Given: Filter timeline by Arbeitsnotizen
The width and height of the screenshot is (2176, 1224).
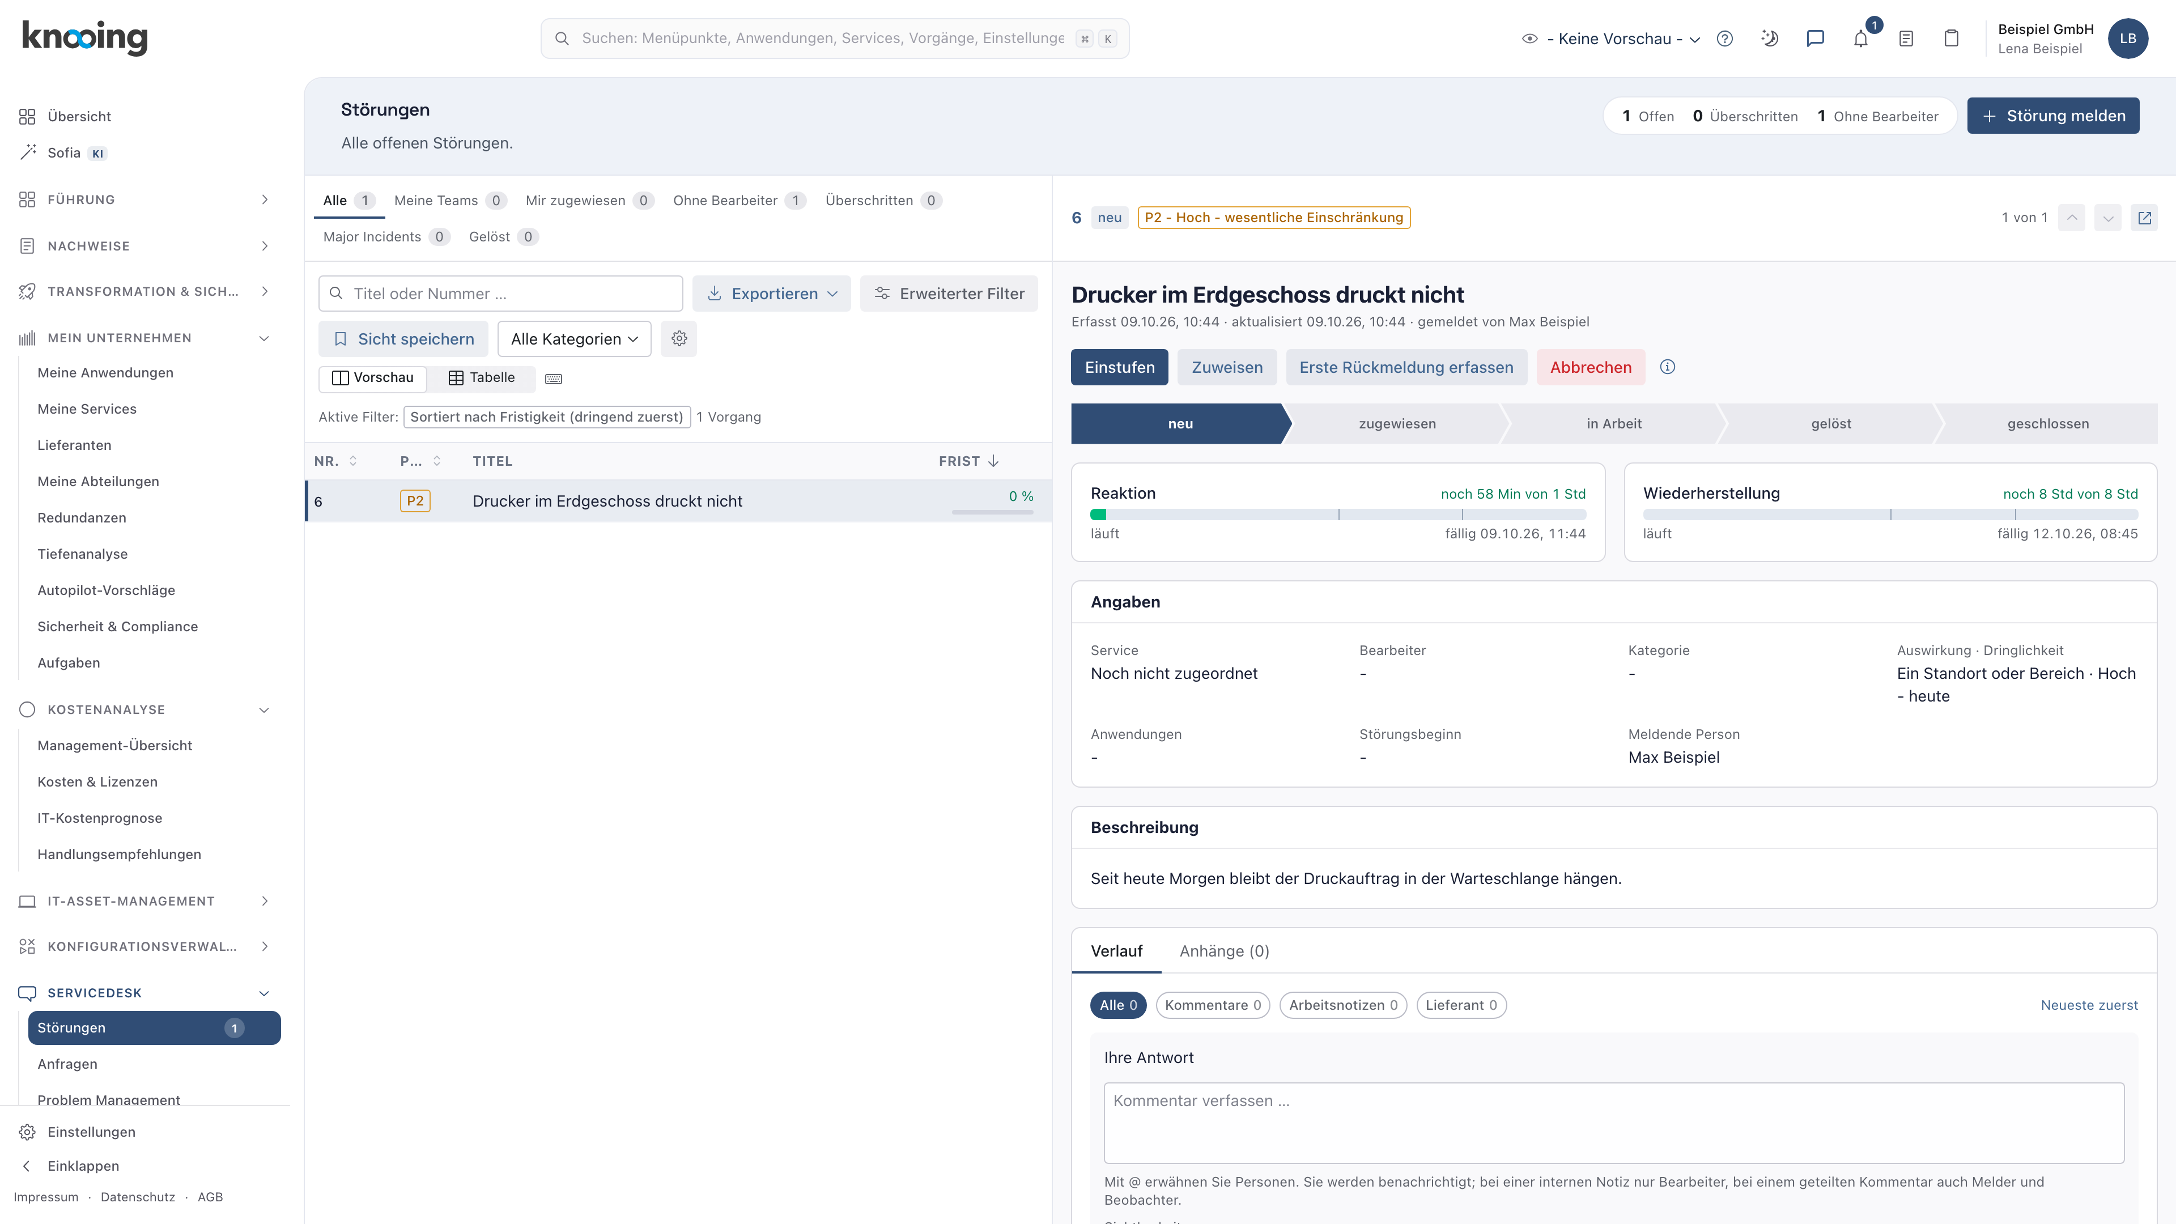Looking at the screenshot, I should tap(1343, 1005).
